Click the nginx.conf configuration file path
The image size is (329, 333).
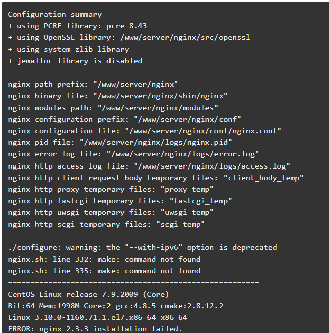203,131
